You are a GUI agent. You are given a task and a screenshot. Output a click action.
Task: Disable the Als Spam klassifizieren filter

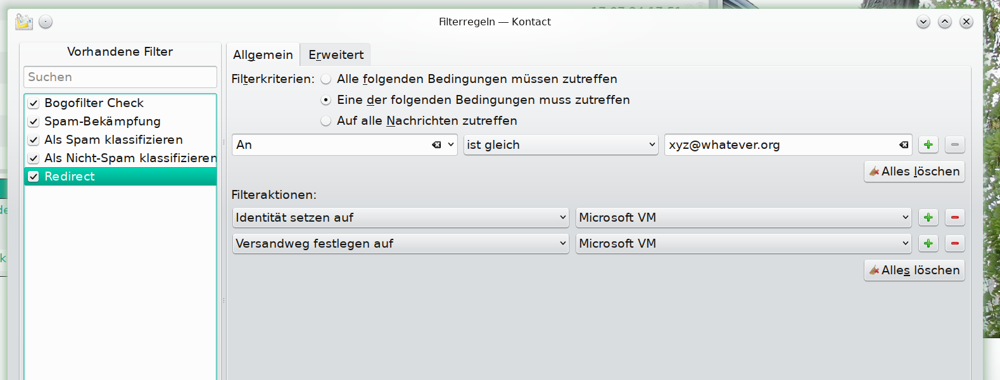(34, 140)
